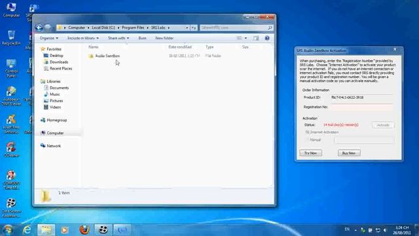This screenshot has width=419, height=236.
Task: Click the volume speaker tray icon
Action: (x=386, y=230)
